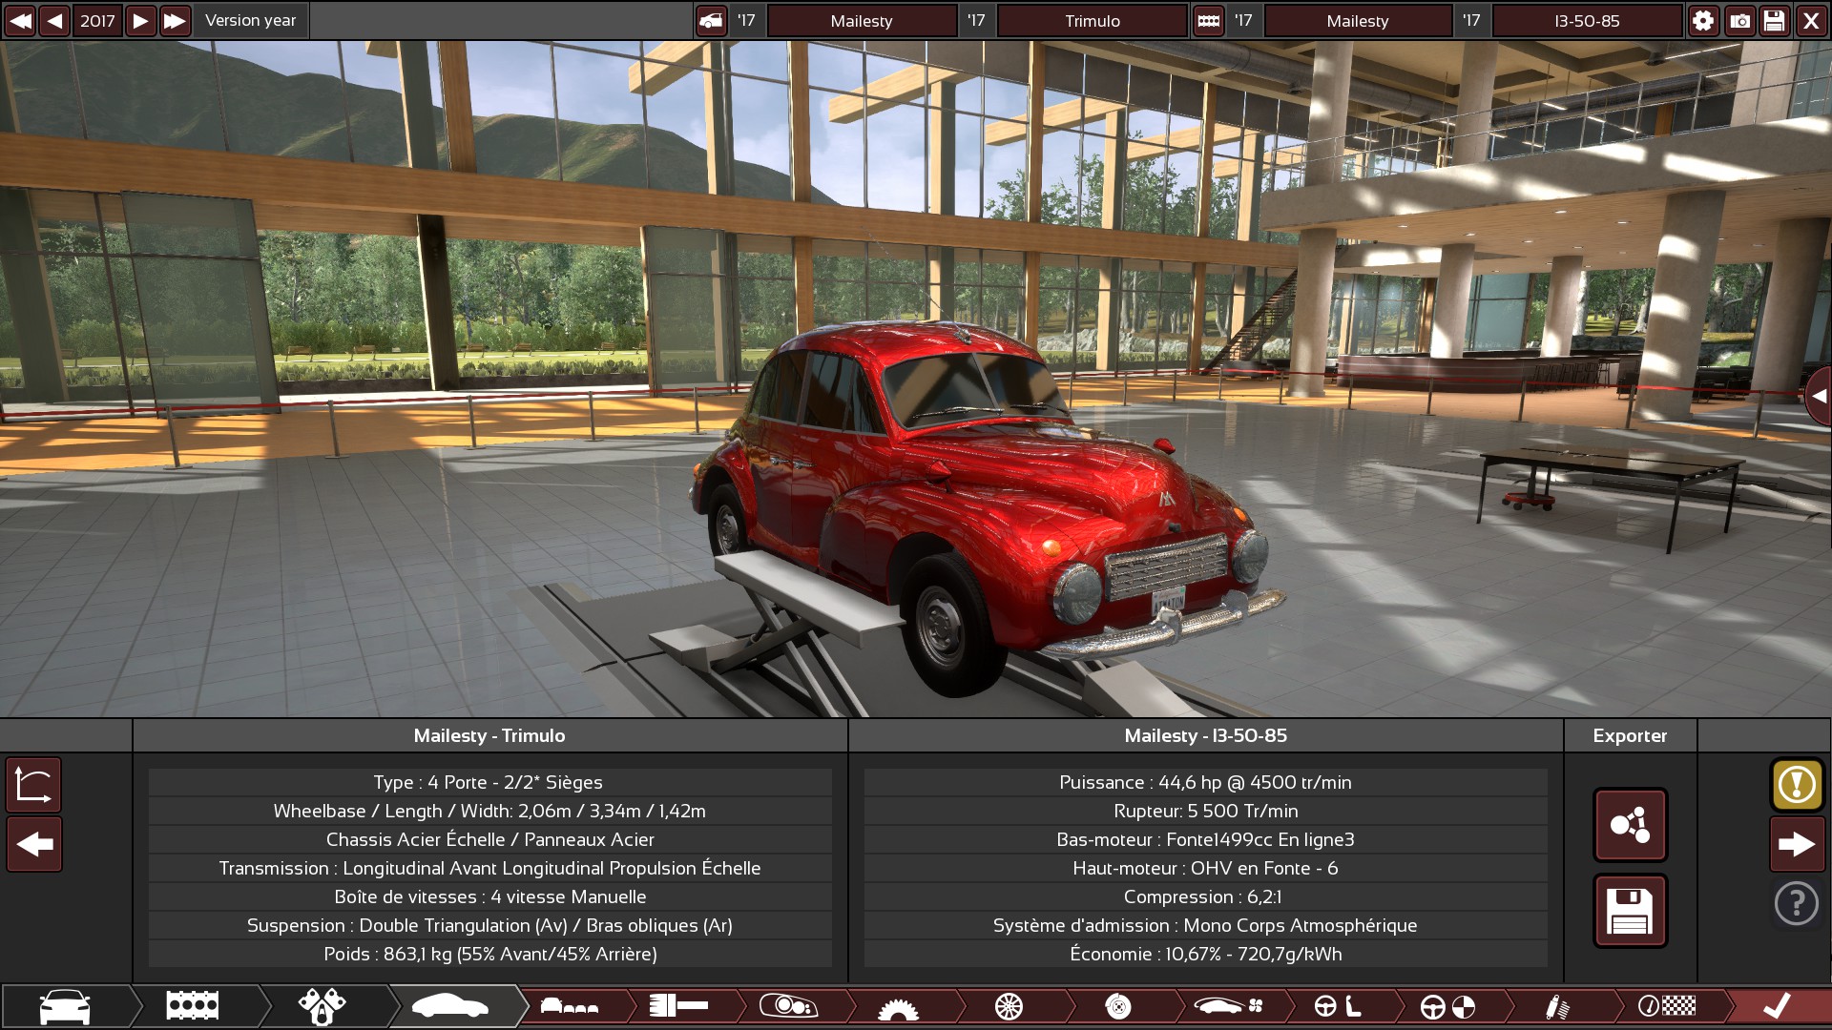Click the Haut-moteur OHV en Fonte row
Image resolution: width=1832 pixels, height=1030 pixels.
click(1205, 868)
